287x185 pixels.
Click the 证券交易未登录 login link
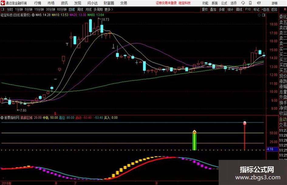pos(166,3)
